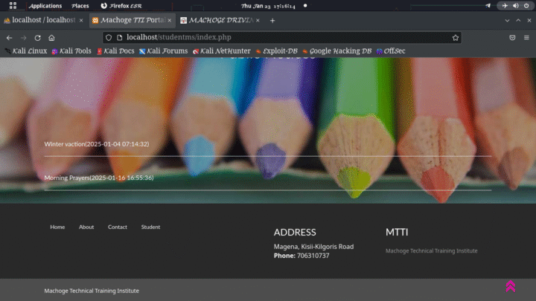Open the Winter vaction notice
This screenshot has height=301, width=536.
pyautogui.click(x=97, y=144)
